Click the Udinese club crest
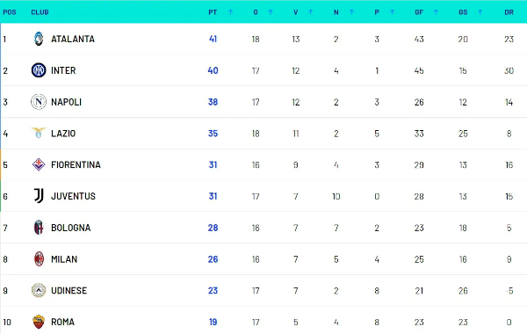The height and width of the screenshot is (334, 527). coord(39,290)
